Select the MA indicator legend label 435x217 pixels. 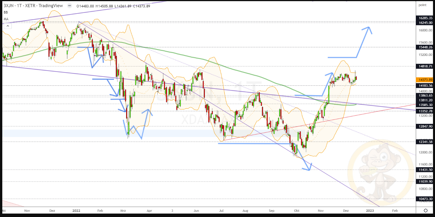pyautogui.click(x=6, y=19)
